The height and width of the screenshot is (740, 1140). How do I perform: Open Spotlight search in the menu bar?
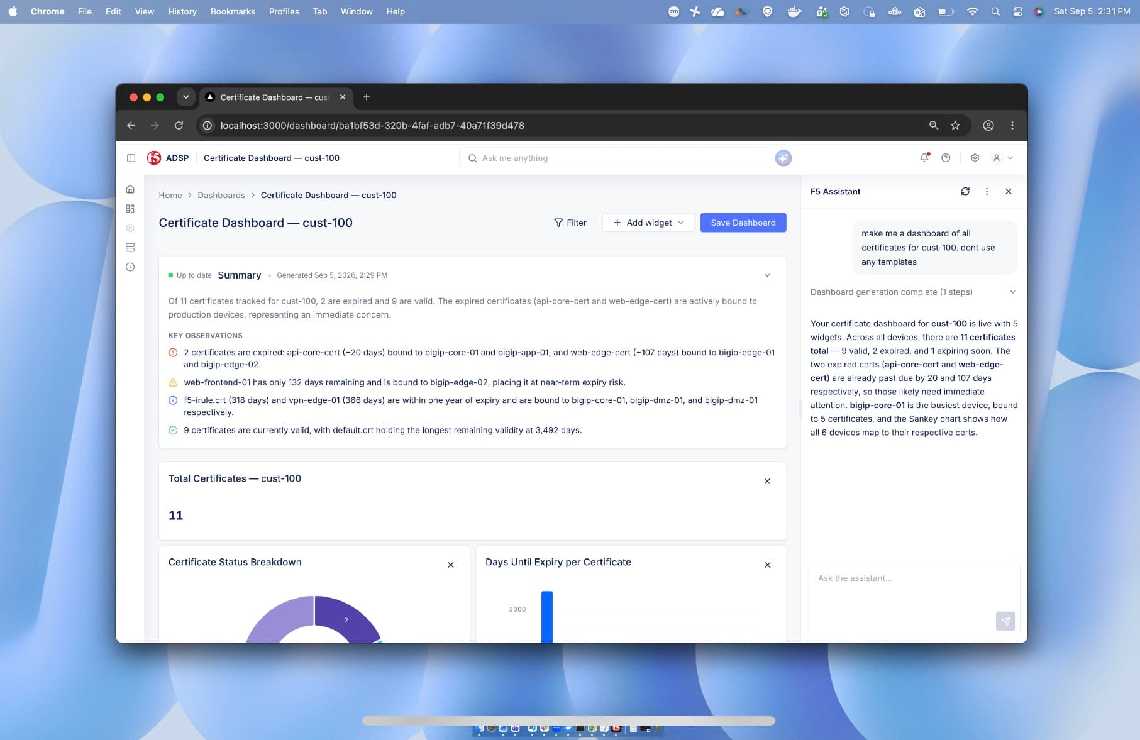click(x=995, y=11)
